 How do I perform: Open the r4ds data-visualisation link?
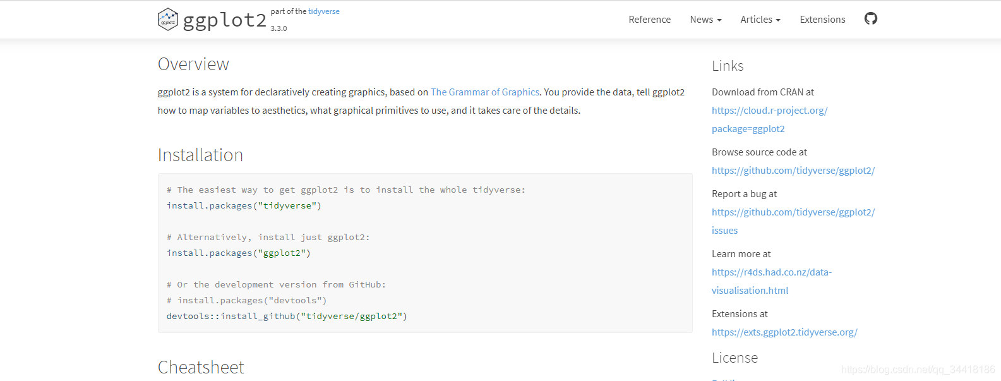(x=772, y=281)
